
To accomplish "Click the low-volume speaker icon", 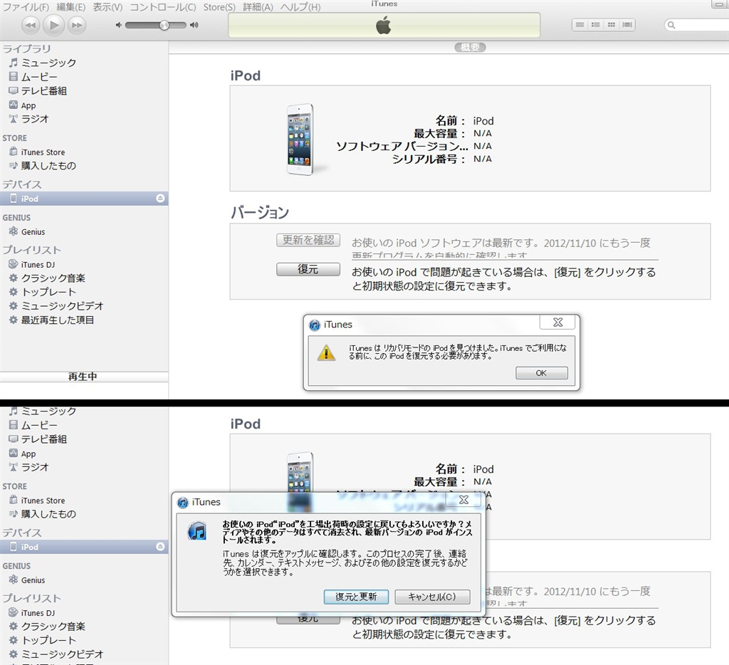I will (119, 25).
